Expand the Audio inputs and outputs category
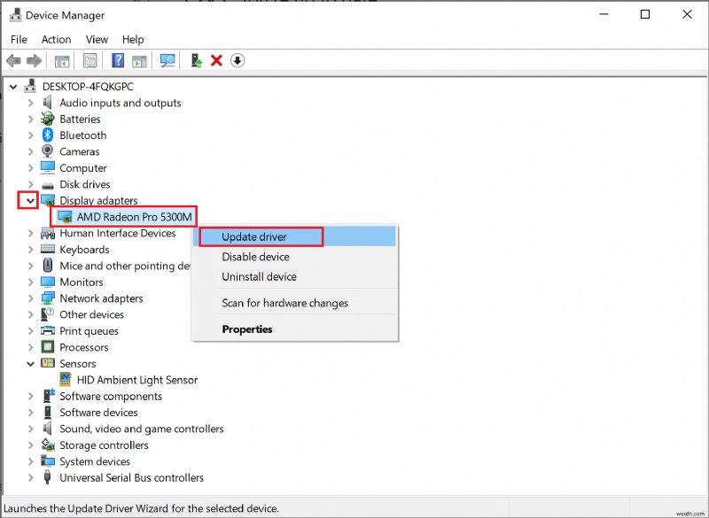This screenshot has height=518, width=709. (31, 103)
